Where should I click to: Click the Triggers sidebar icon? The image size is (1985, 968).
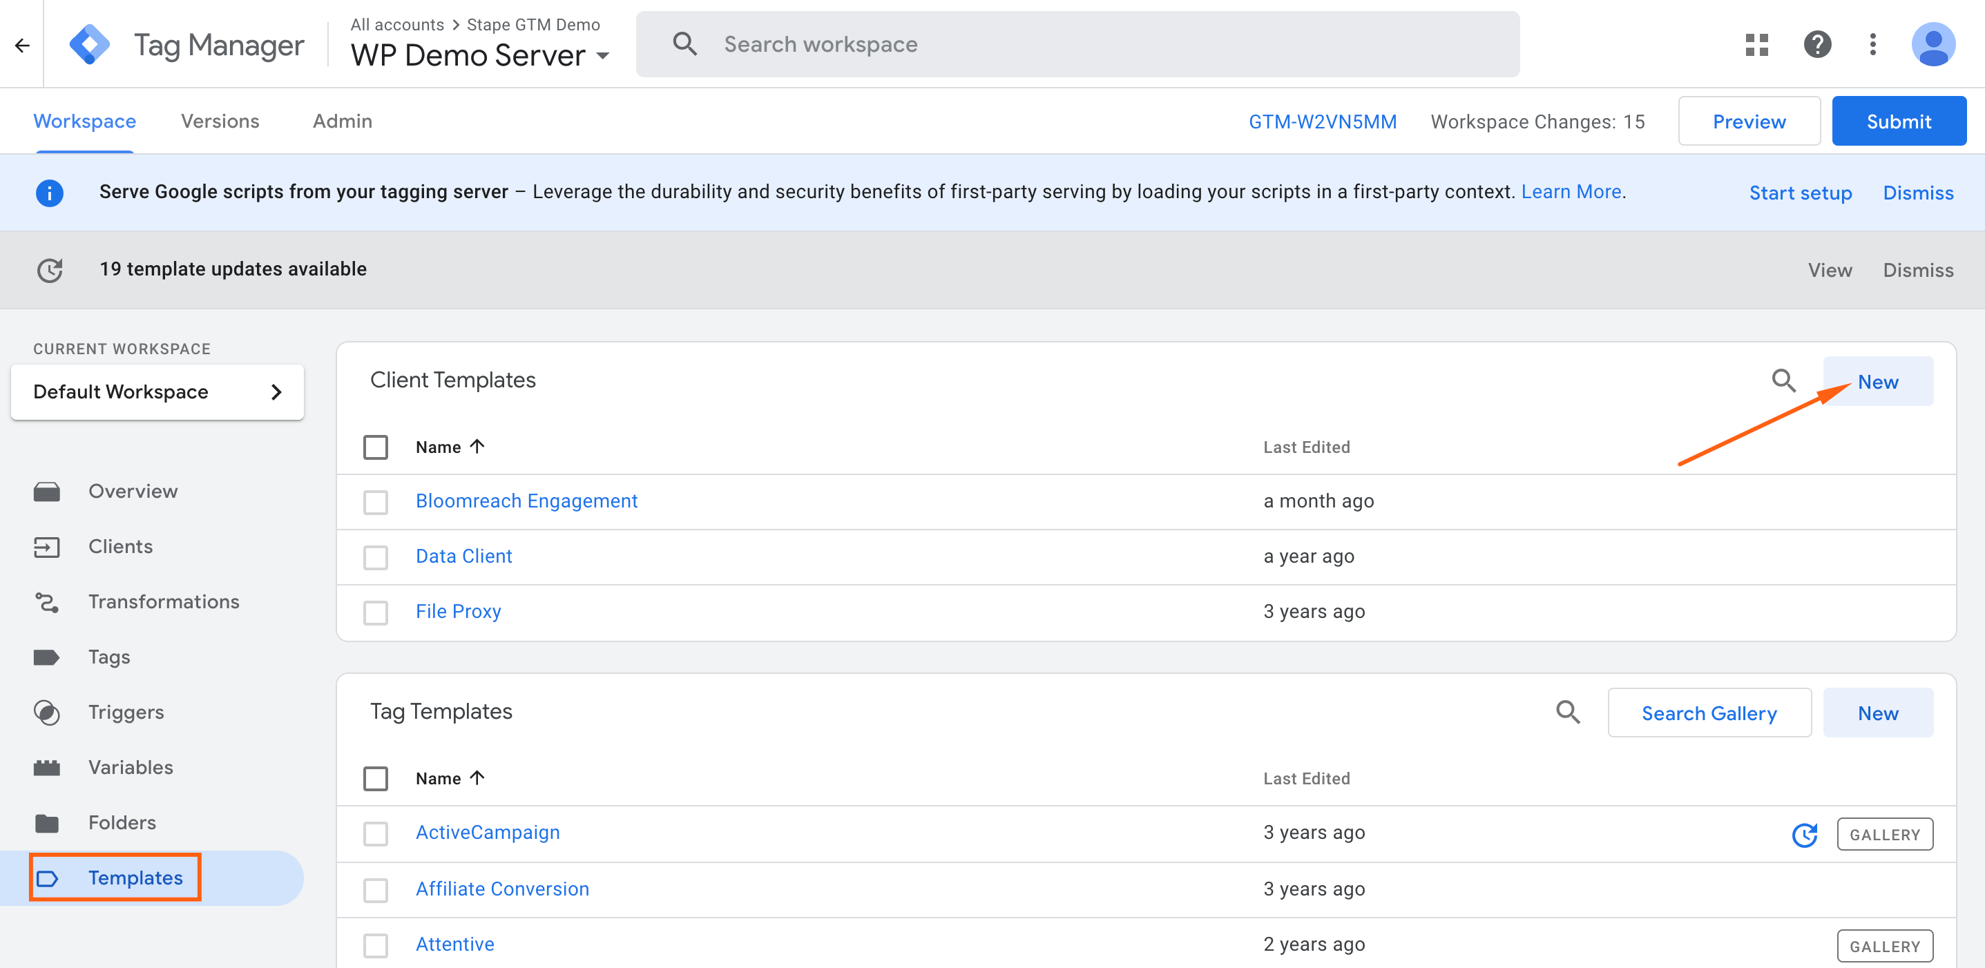tap(47, 713)
